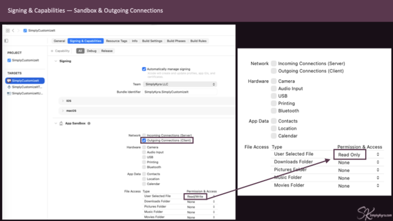The image size is (393, 221).
Task: Check Audio Input in right panel
Action: click(274, 89)
